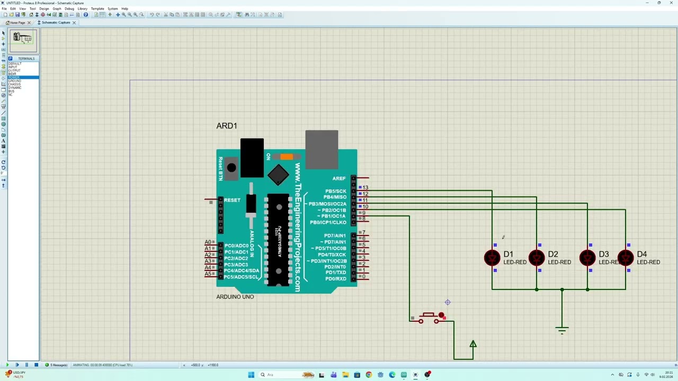Viewport: 678px width, 381px height.
Task: Open the Debug menu
Action: pos(69,8)
